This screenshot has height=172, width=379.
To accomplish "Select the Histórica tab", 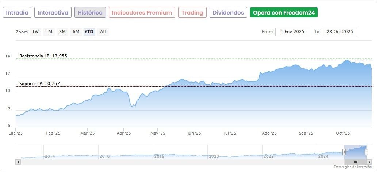I will pos(90,13).
